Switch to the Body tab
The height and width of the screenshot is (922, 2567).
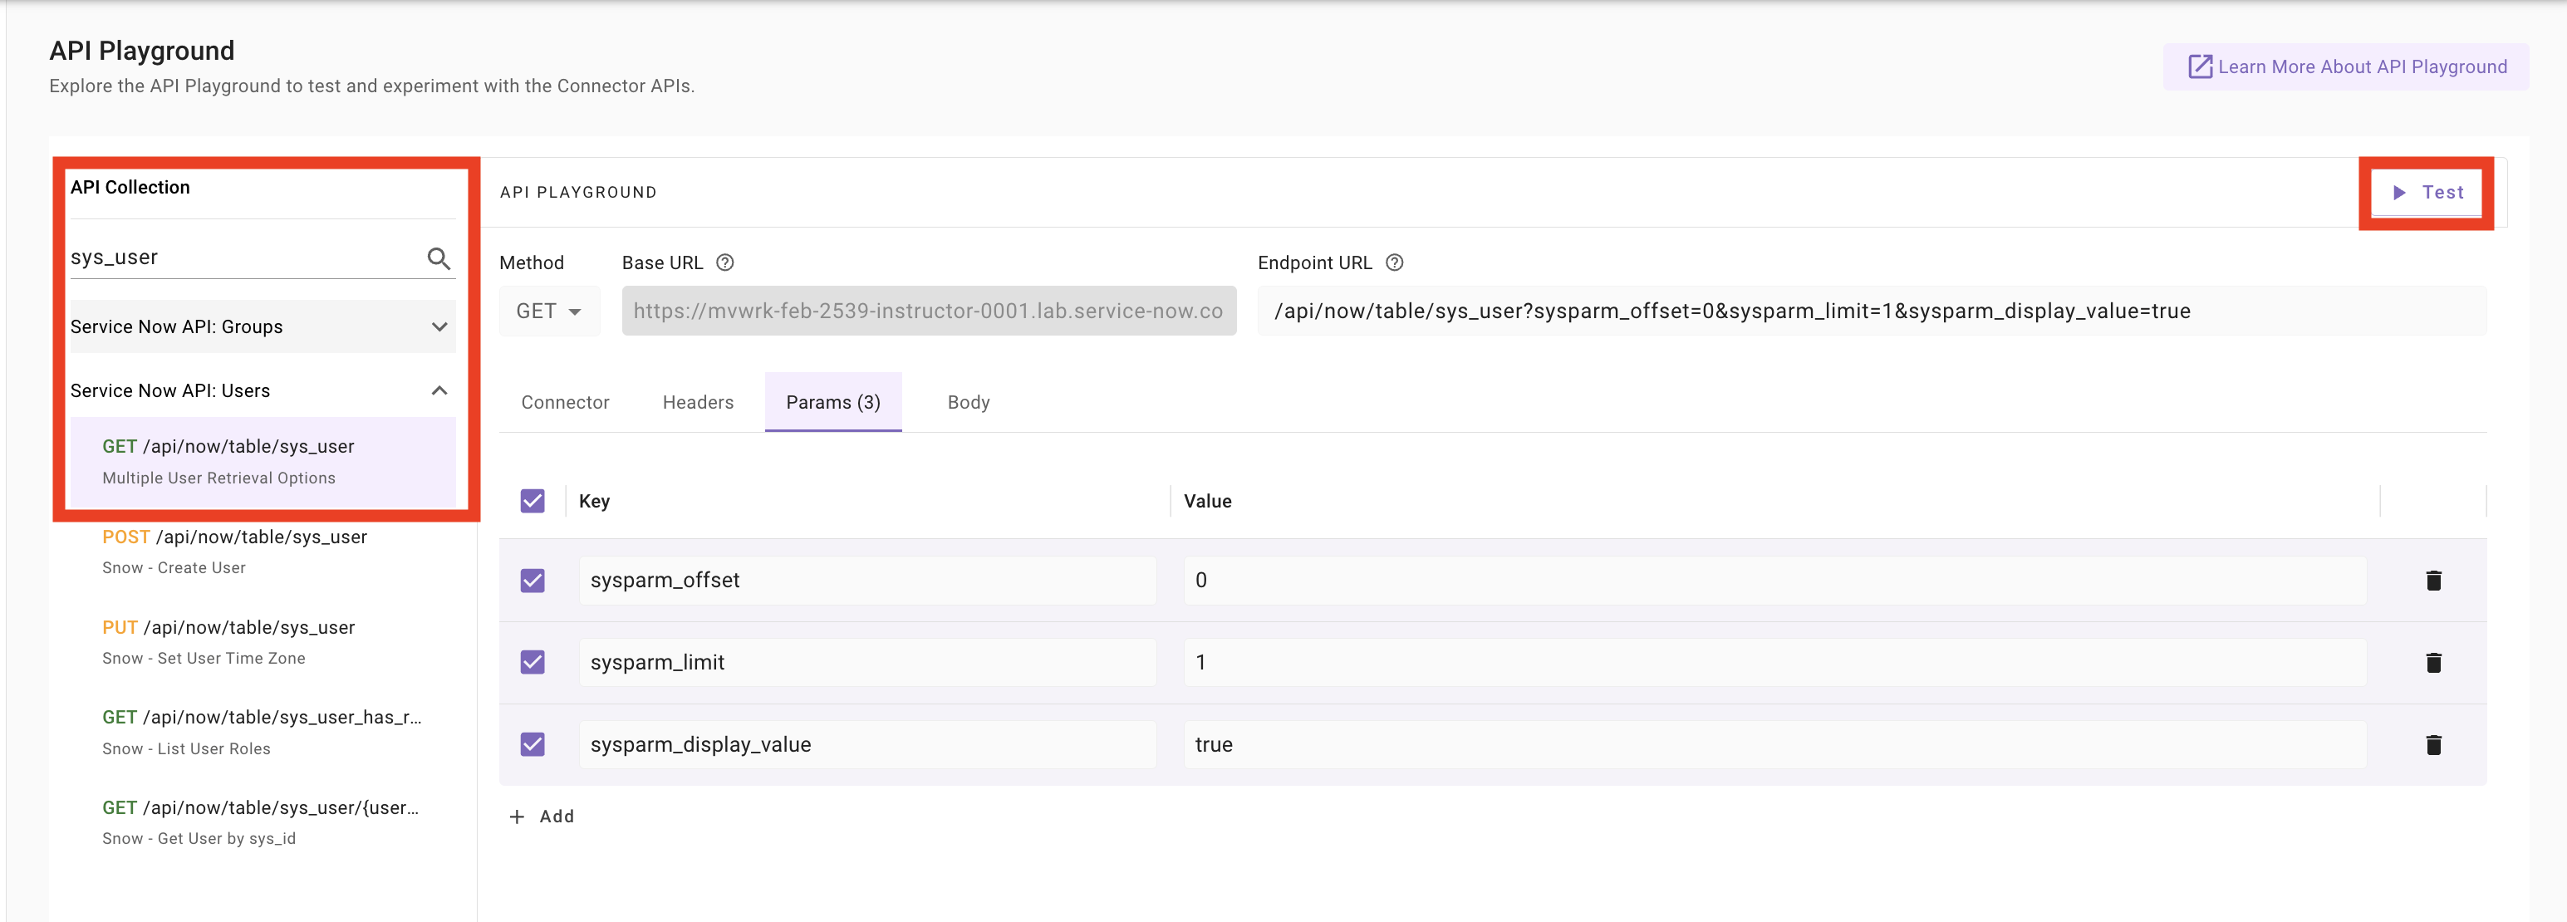point(969,402)
